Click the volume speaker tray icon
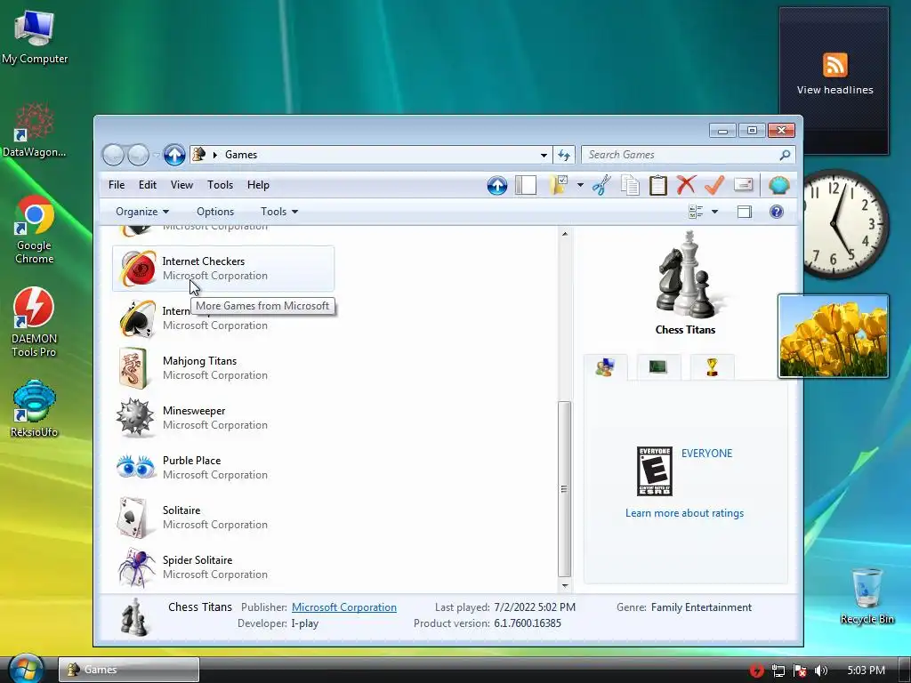 tap(820, 671)
